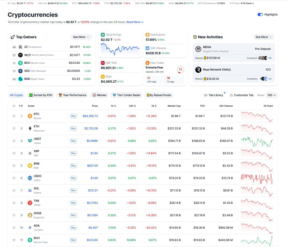Click the DoubleZero 2Z icon in Top Gainers
287x247 pixels.
(20, 47)
